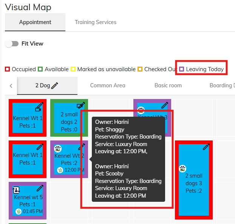Open the Common Area room tab
235x224 pixels.
coord(108,85)
